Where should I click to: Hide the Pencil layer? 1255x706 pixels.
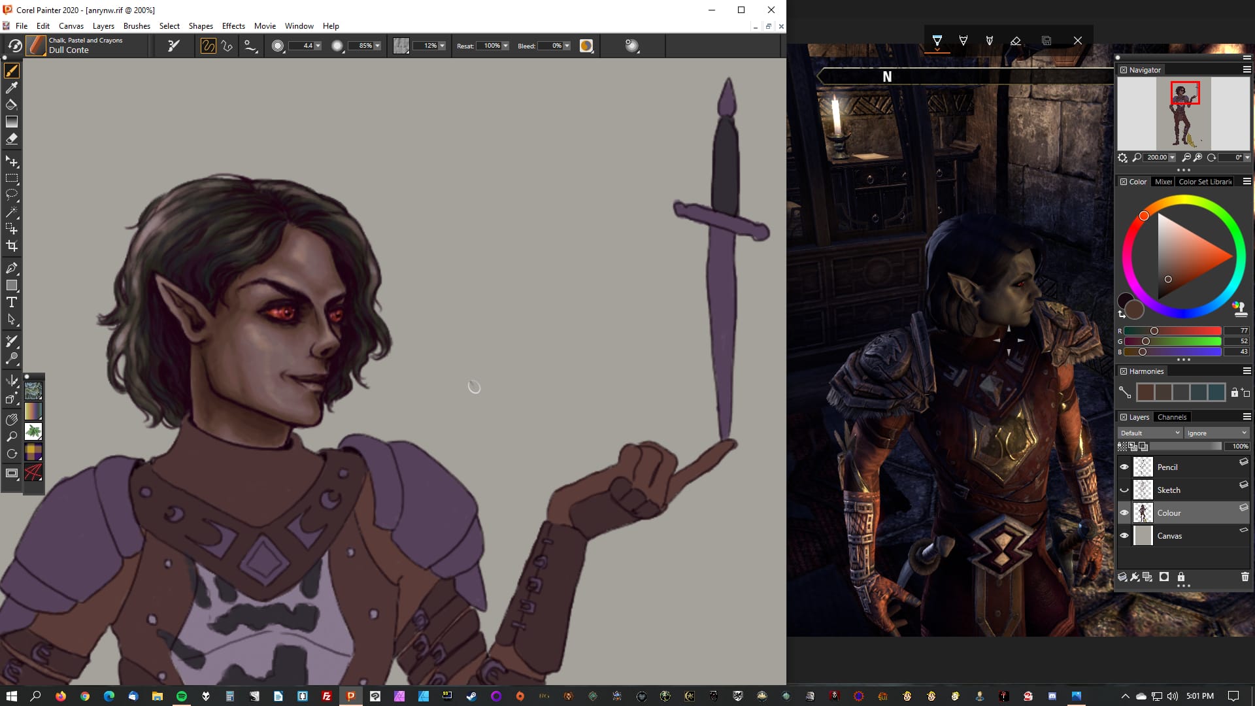(x=1124, y=467)
